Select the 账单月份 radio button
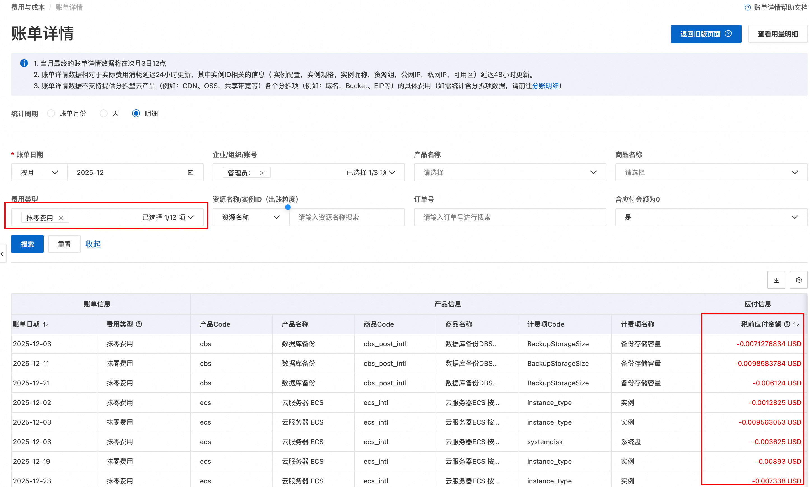Screen dimensions: 810x487 (x=51, y=113)
